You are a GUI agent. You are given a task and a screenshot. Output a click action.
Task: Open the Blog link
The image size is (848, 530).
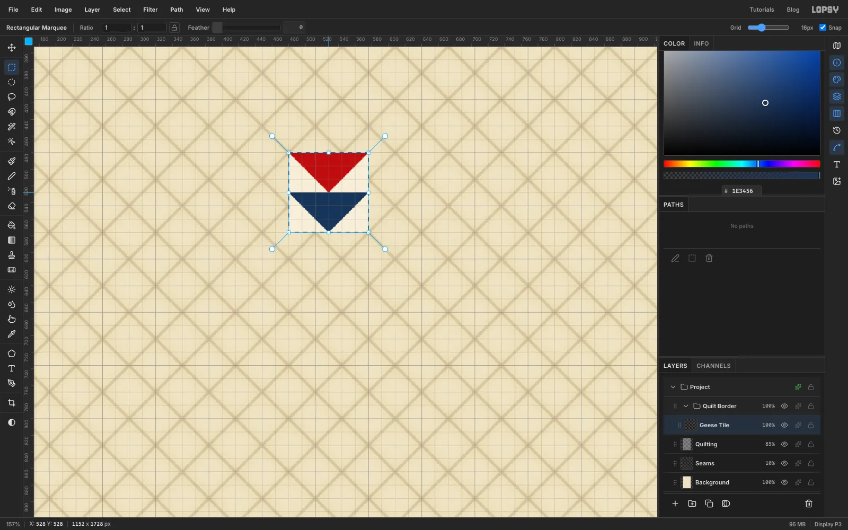point(793,10)
